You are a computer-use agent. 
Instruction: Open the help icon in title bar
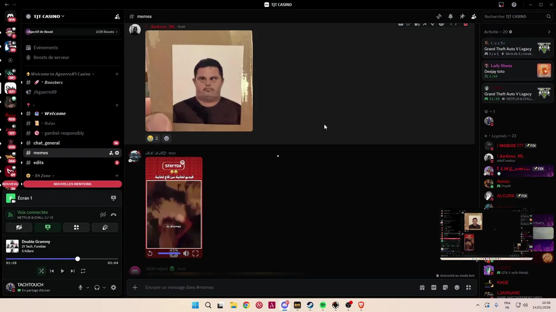pyautogui.click(x=514, y=5)
